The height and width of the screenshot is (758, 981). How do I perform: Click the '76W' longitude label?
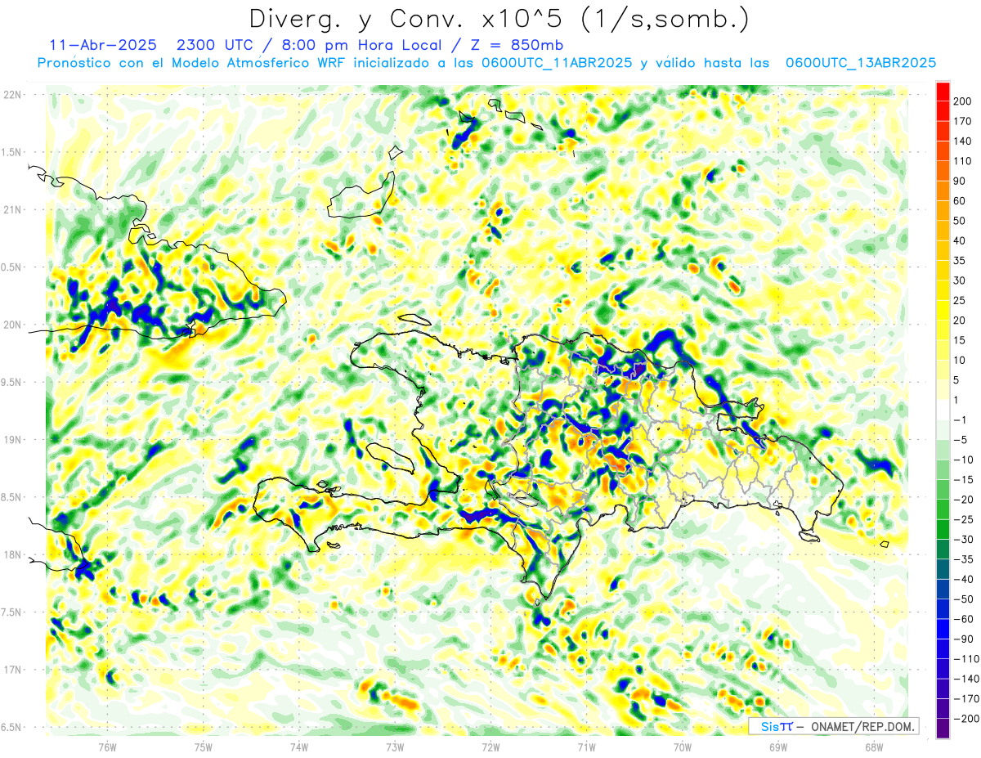[107, 747]
